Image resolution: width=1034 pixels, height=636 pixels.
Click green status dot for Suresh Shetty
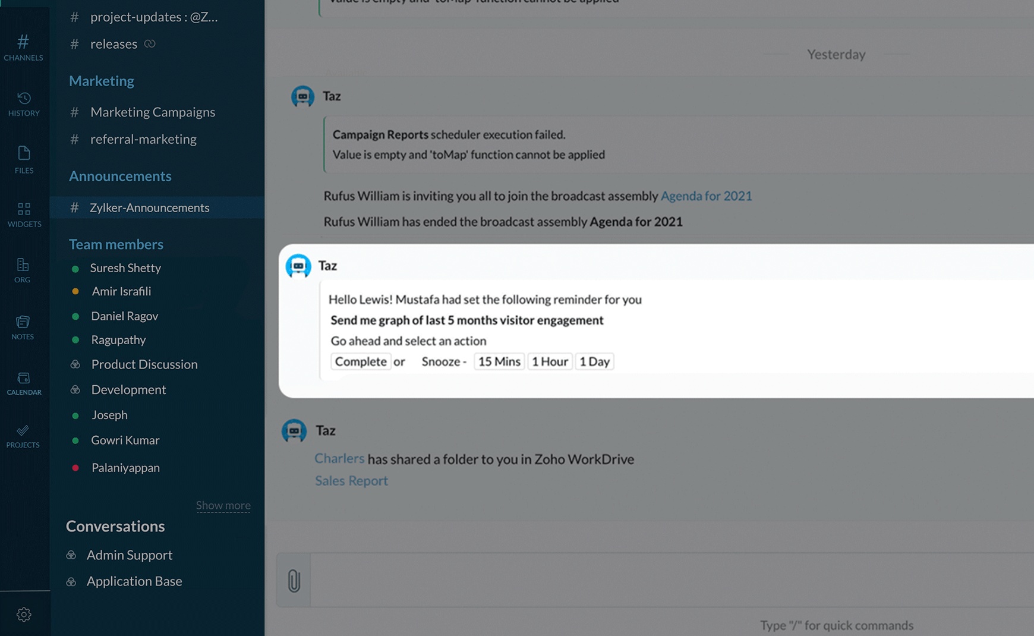[75, 269]
